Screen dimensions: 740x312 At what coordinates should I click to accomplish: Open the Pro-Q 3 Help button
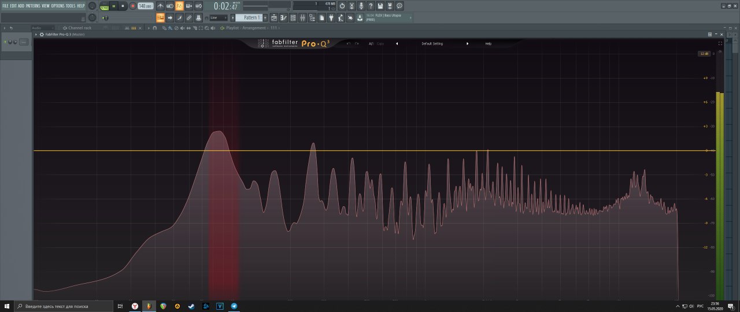pyautogui.click(x=489, y=44)
